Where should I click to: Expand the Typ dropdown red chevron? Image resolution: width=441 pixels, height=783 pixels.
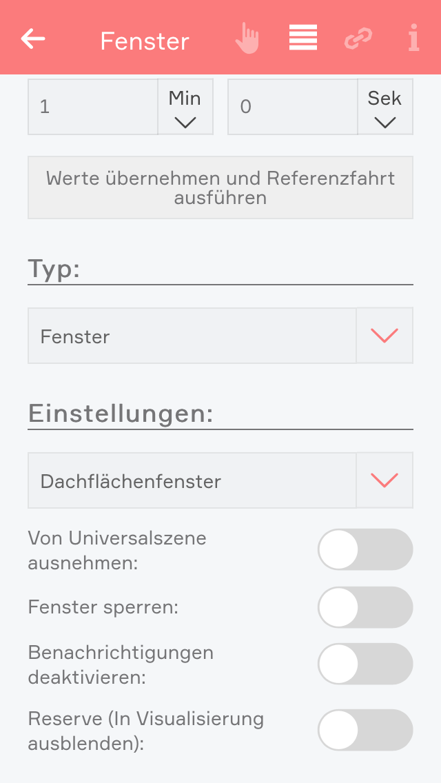tap(384, 336)
